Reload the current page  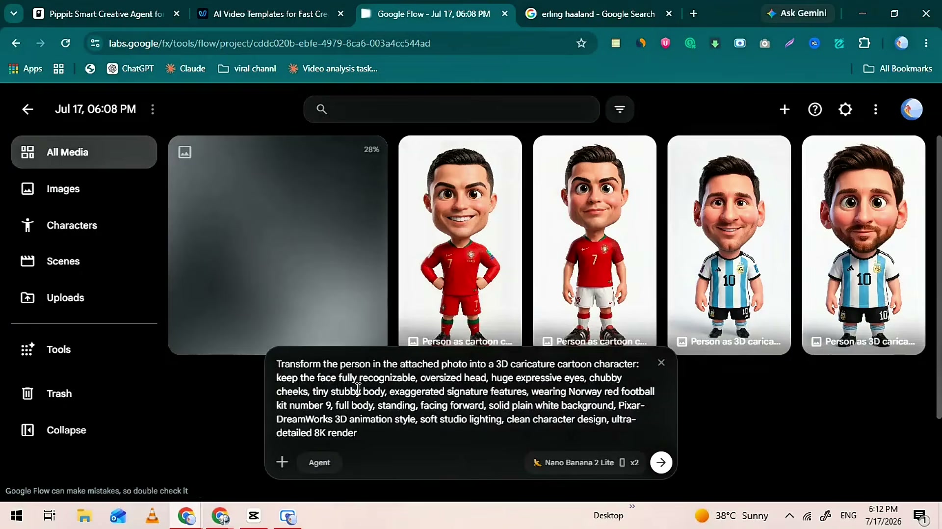[x=65, y=43]
